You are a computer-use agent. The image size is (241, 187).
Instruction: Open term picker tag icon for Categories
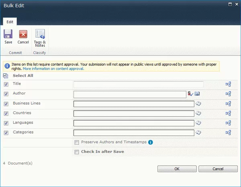click(198, 133)
